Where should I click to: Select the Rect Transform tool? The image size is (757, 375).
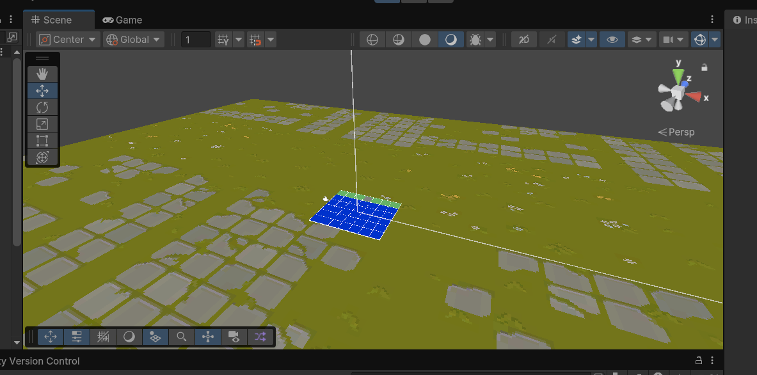tap(42, 140)
